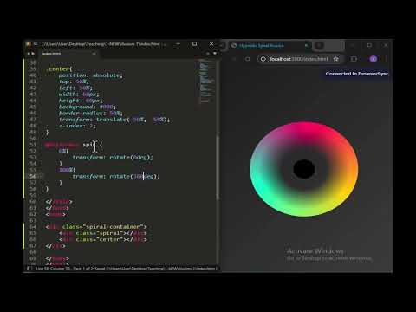Click the class="spiral" div line
416x312 pixels.
(103, 233)
